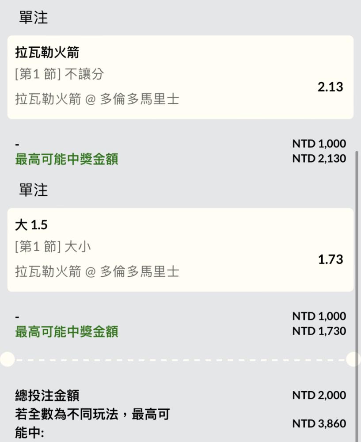Select [第1 節] 大小 market label
The height and width of the screenshot is (442, 361).
[53, 247]
